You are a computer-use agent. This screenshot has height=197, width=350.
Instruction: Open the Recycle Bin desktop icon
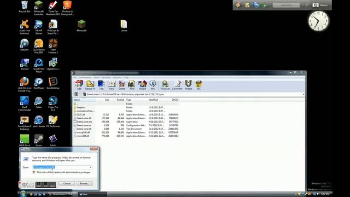tap(25, 7)
